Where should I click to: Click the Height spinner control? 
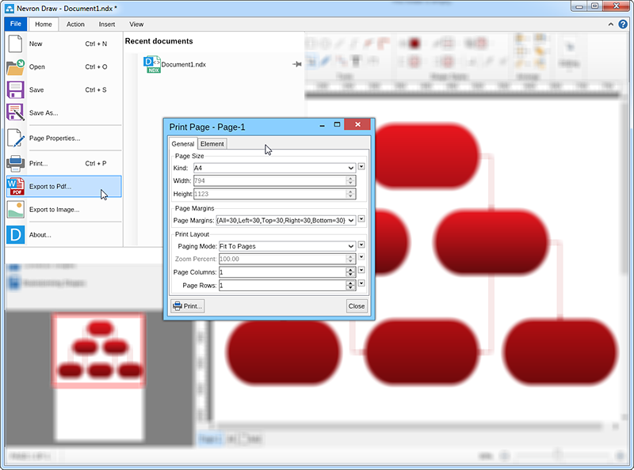[x=351, y=194]
